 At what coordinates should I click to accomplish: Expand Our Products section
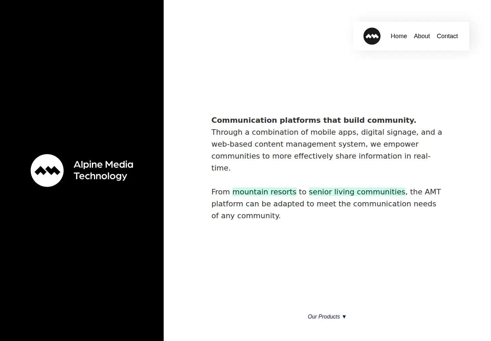coord(327,317)
